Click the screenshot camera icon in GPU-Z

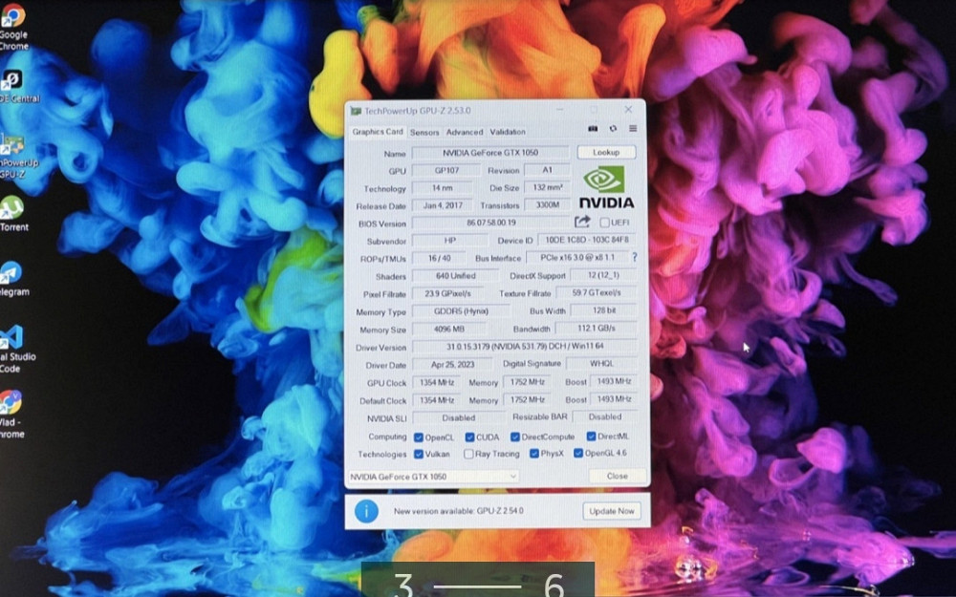pyautogui.click(x=593, y=129)
